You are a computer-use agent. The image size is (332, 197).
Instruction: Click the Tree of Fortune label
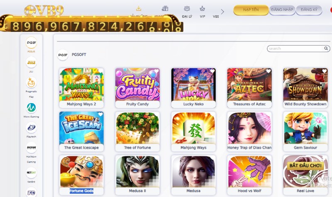pos(137,148)
